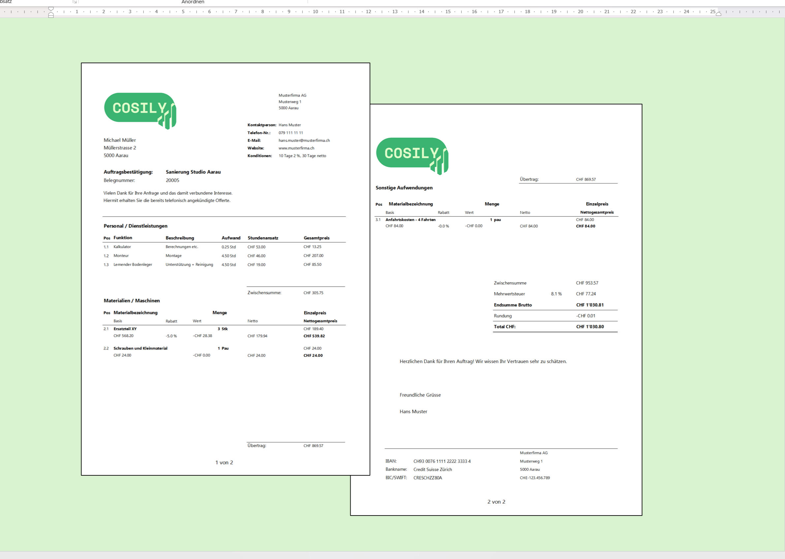Click the www.musterfirma.ch website address
785x559 pixels.
pos(297,148)
